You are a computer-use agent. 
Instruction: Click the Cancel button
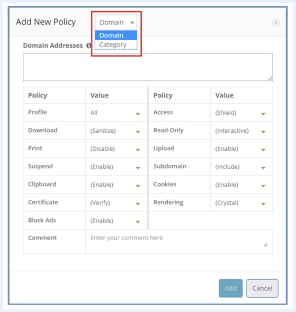[262, 288]
